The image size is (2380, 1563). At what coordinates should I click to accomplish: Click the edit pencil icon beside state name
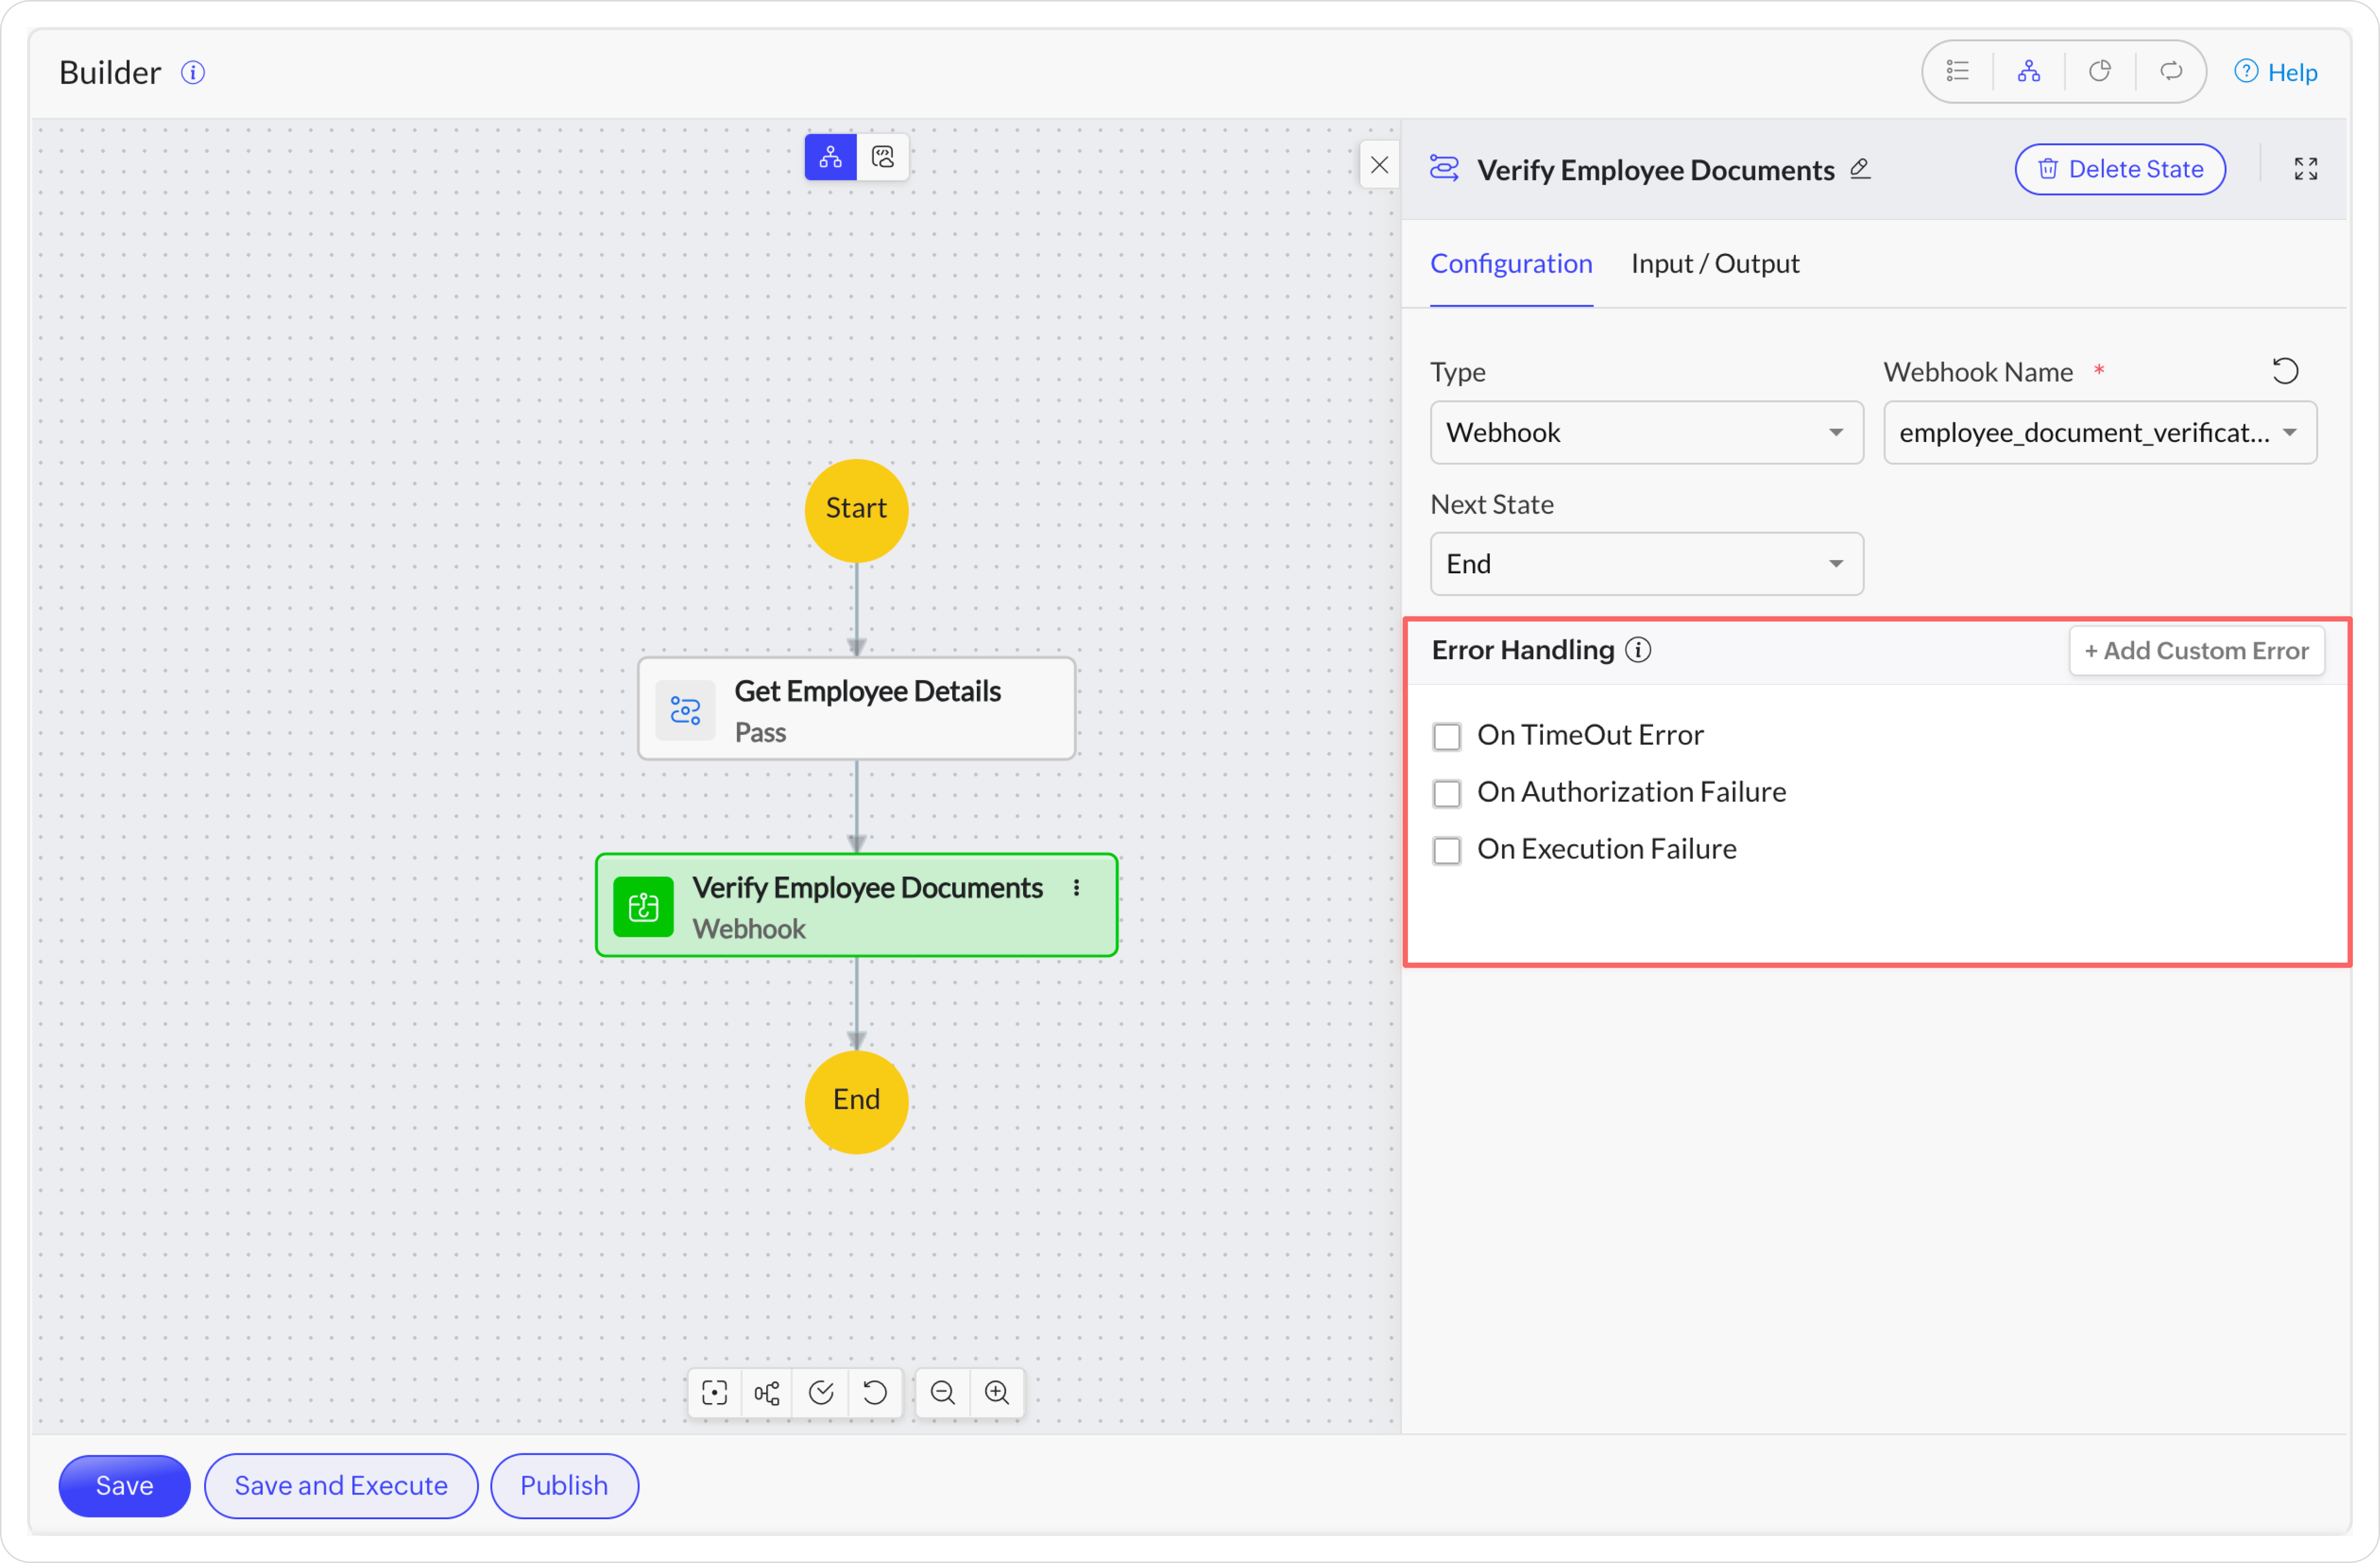(1860, 168)
